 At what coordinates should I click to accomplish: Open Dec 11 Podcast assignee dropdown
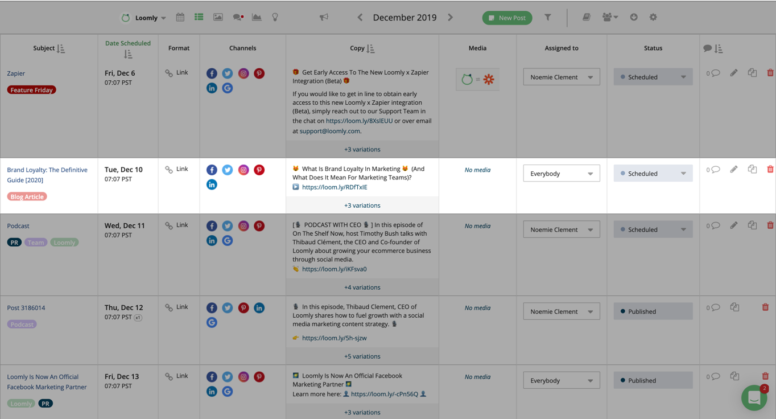pos(562,229)
